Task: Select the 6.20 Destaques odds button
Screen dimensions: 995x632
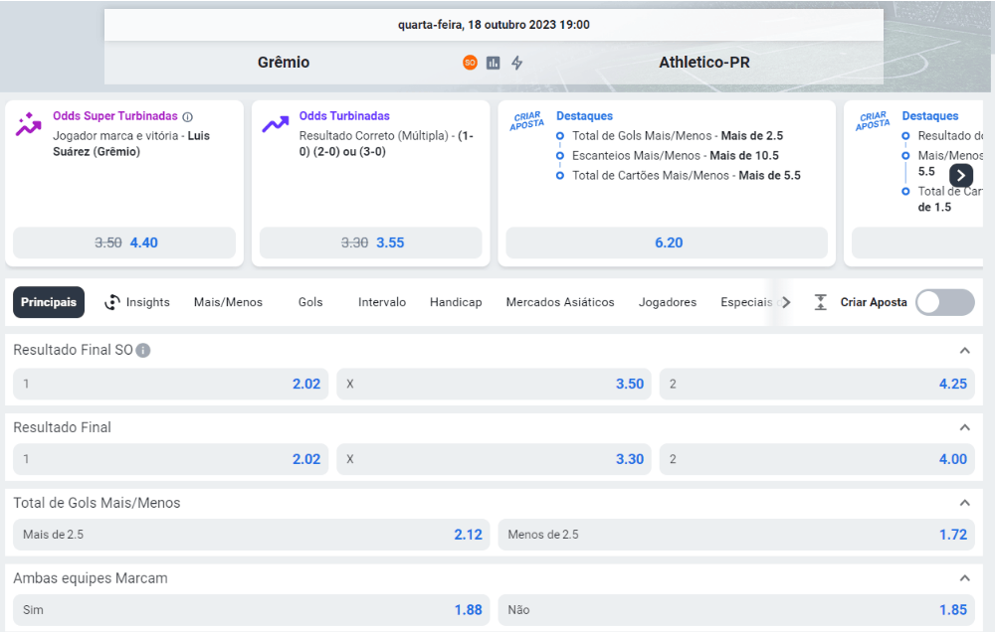Action: pyautogui.click(x=667, y=242)
